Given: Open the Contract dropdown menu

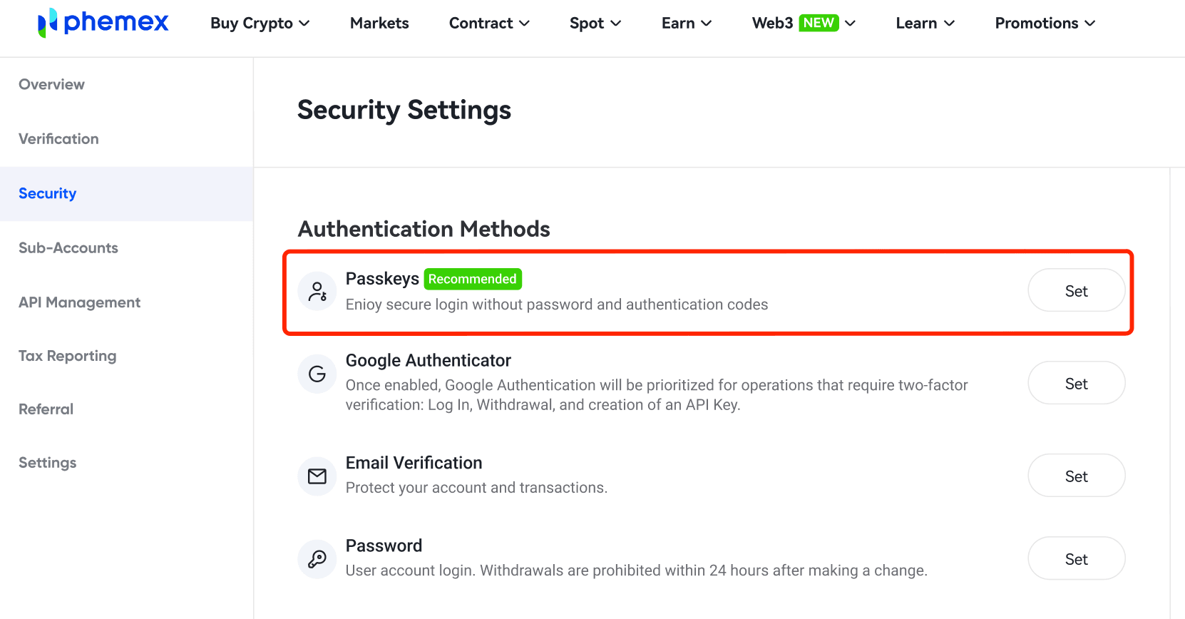Looking at the screenshot, I should [x=489, y=24].
